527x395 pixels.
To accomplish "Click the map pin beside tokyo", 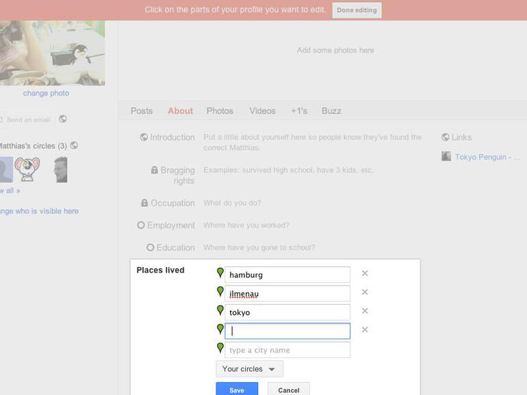I will pyautogui.click(x=220, y=311).
